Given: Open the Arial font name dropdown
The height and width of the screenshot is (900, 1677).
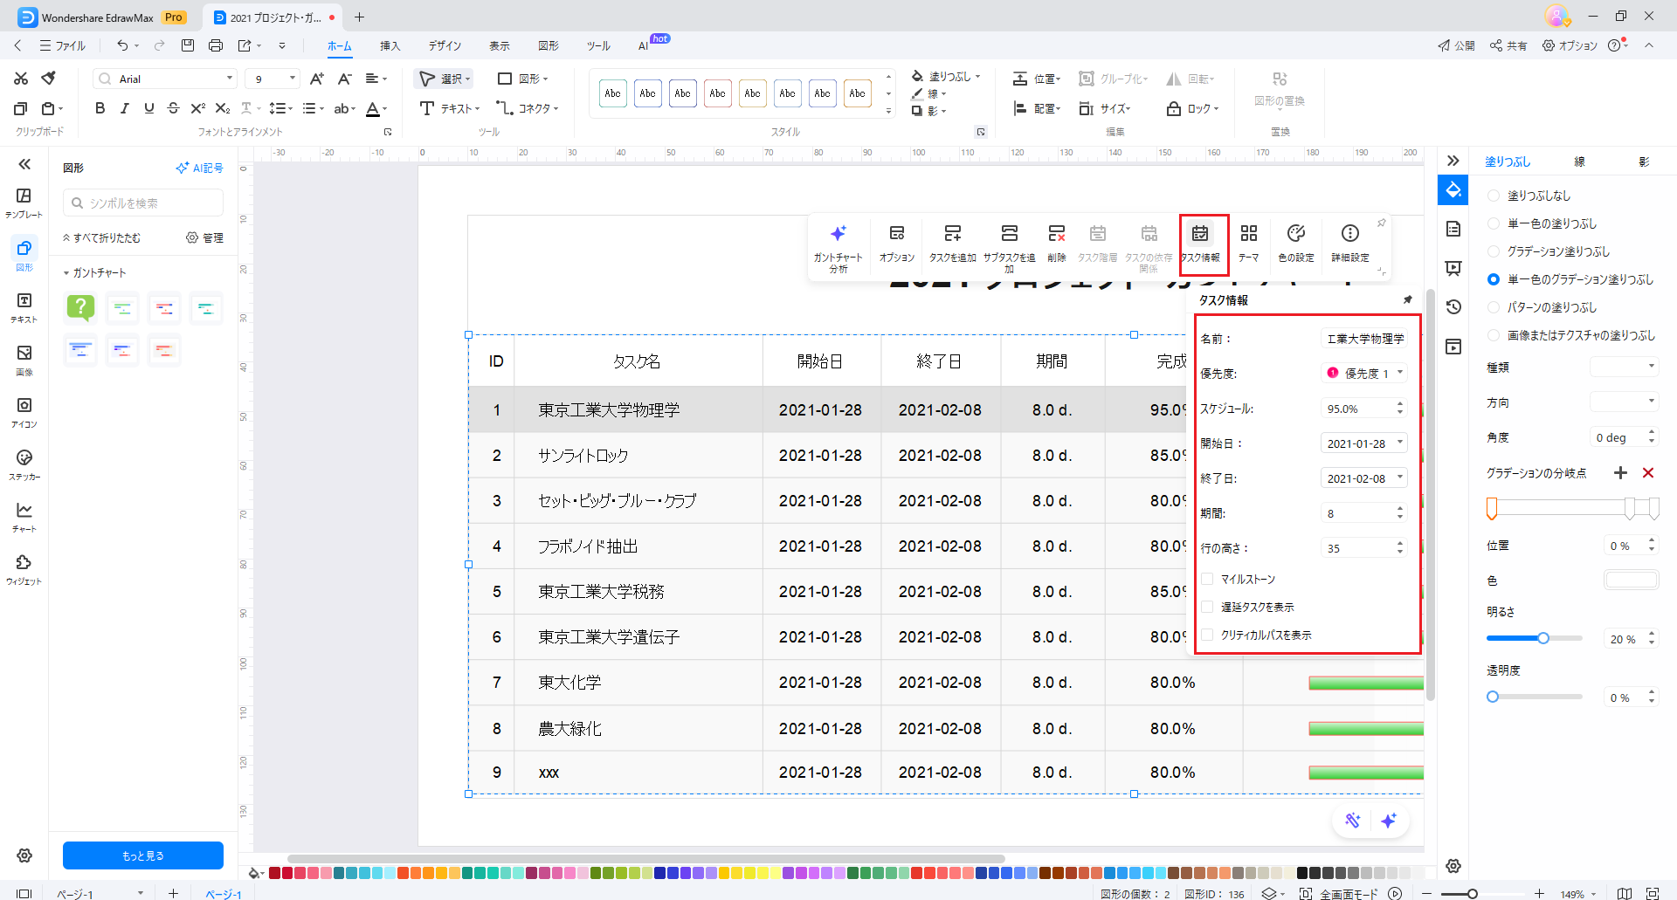Looking at the screenshot, I should tap(230, 79).
